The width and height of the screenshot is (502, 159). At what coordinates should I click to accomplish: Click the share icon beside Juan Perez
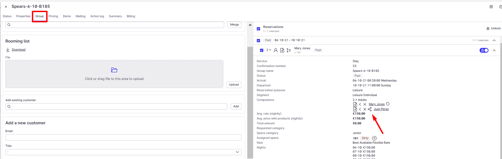(370, 109)
